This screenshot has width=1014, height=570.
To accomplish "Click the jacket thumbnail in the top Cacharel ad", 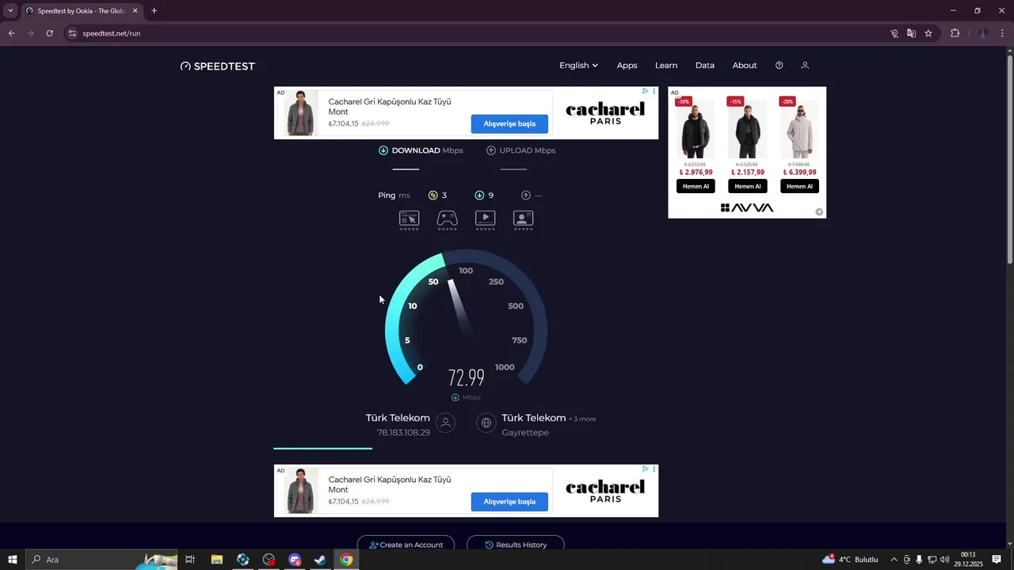I will click(300, 113).
